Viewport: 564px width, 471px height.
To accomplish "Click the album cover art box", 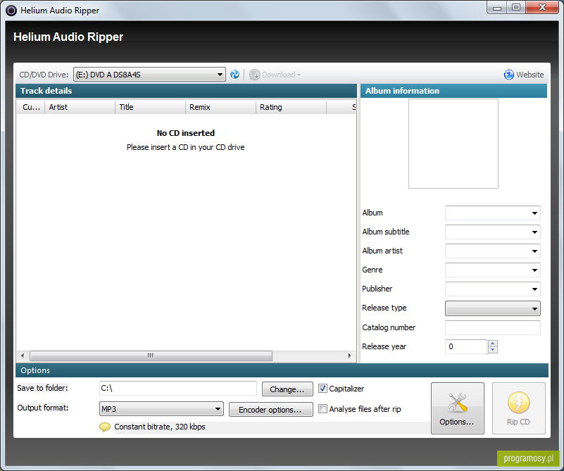I will point(453,144).
